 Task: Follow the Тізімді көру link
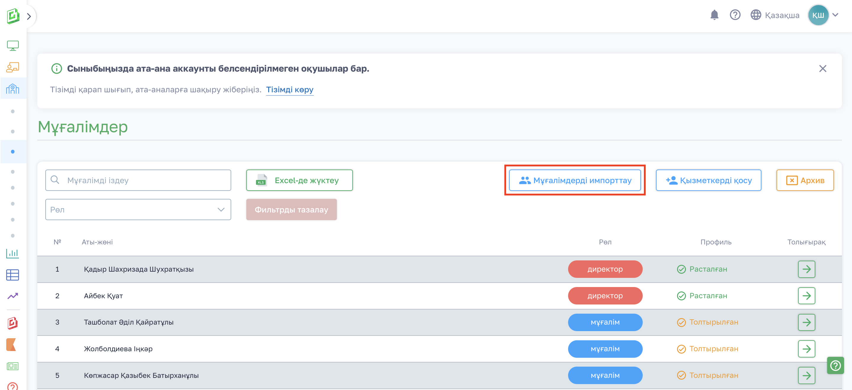pyautogui.click(x=290, y=90)
